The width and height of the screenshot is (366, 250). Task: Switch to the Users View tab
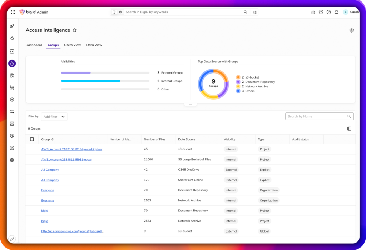(x=72, y=45)
